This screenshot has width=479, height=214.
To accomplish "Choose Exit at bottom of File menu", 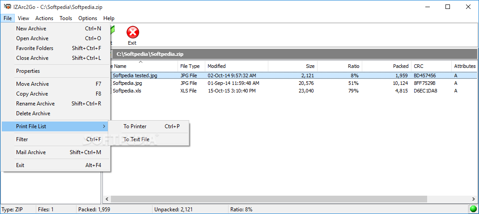I will (x=55, y=165).
